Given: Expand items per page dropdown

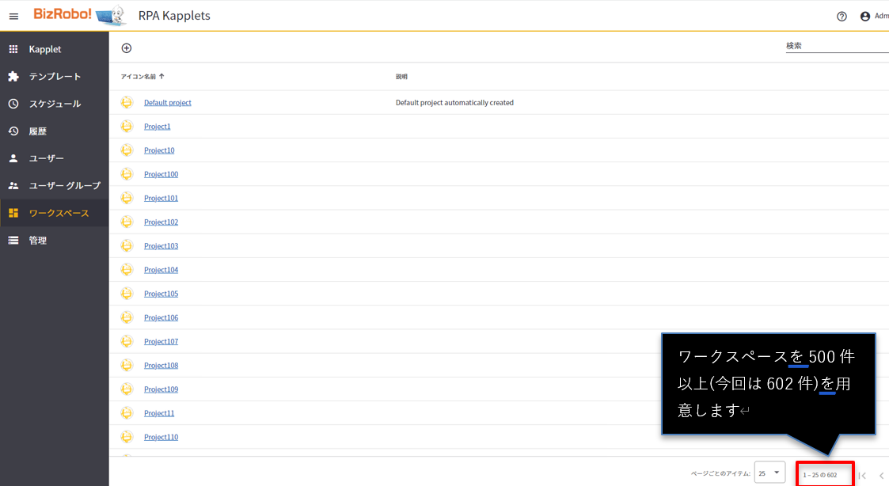Looking at the screenshot, I should coord(769,473).
